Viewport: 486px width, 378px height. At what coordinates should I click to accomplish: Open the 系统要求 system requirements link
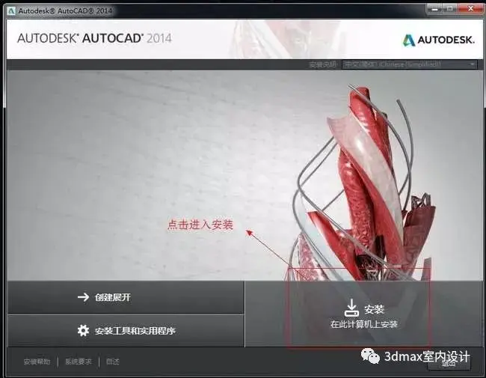(x=79, y=362)
